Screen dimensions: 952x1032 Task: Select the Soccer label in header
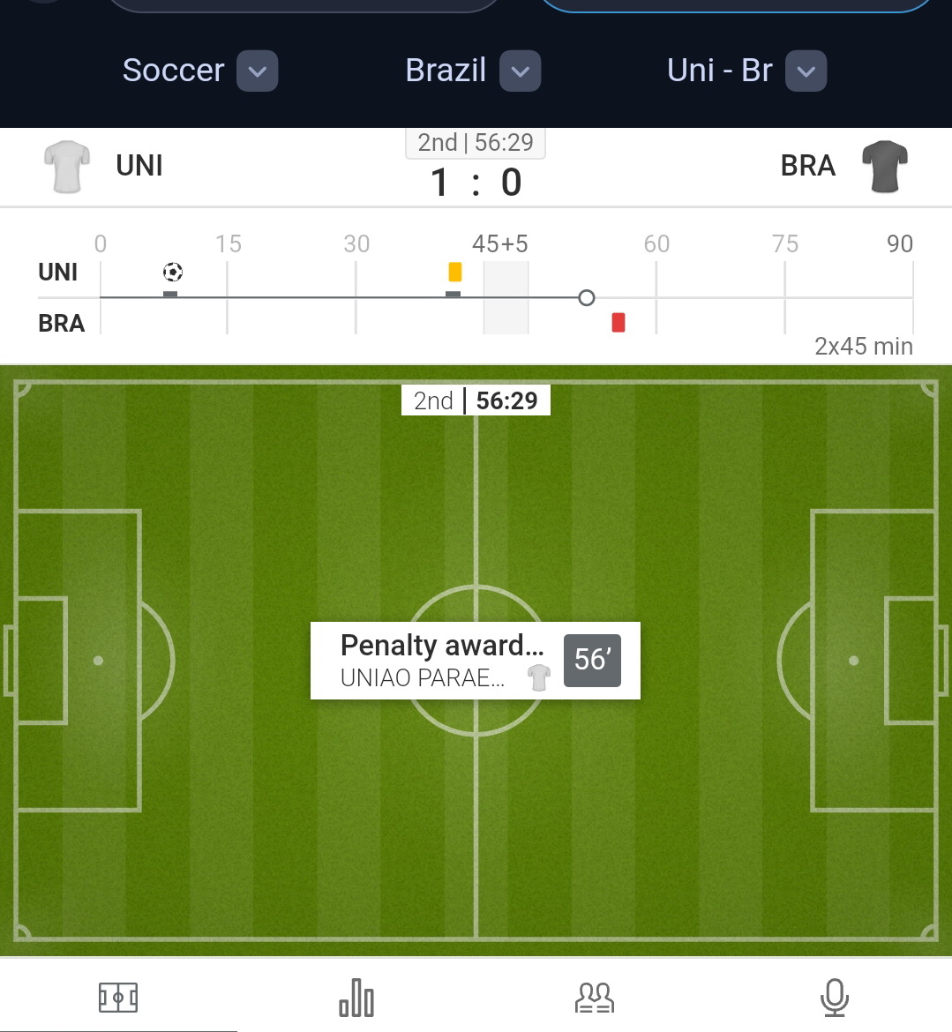(x=173, y=71)
